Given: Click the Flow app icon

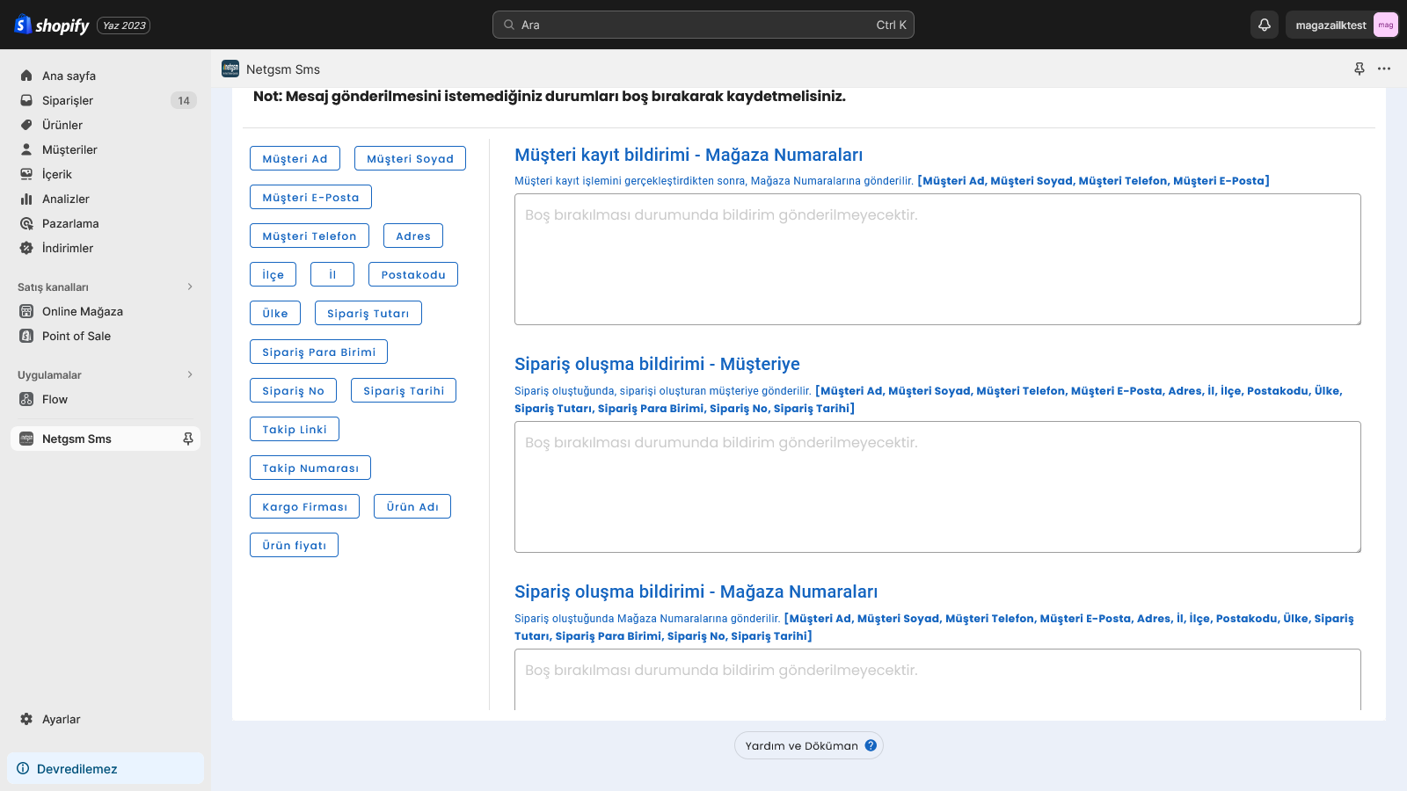Looking at the screenshot, I should tap(26, 399).
